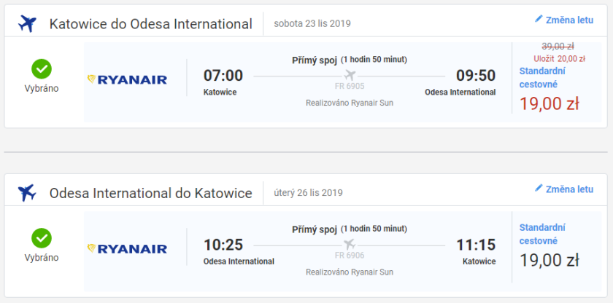Click the 07:00 Katowice departure time
Viewport: 613px width, 303px height.
click(223, 76)
